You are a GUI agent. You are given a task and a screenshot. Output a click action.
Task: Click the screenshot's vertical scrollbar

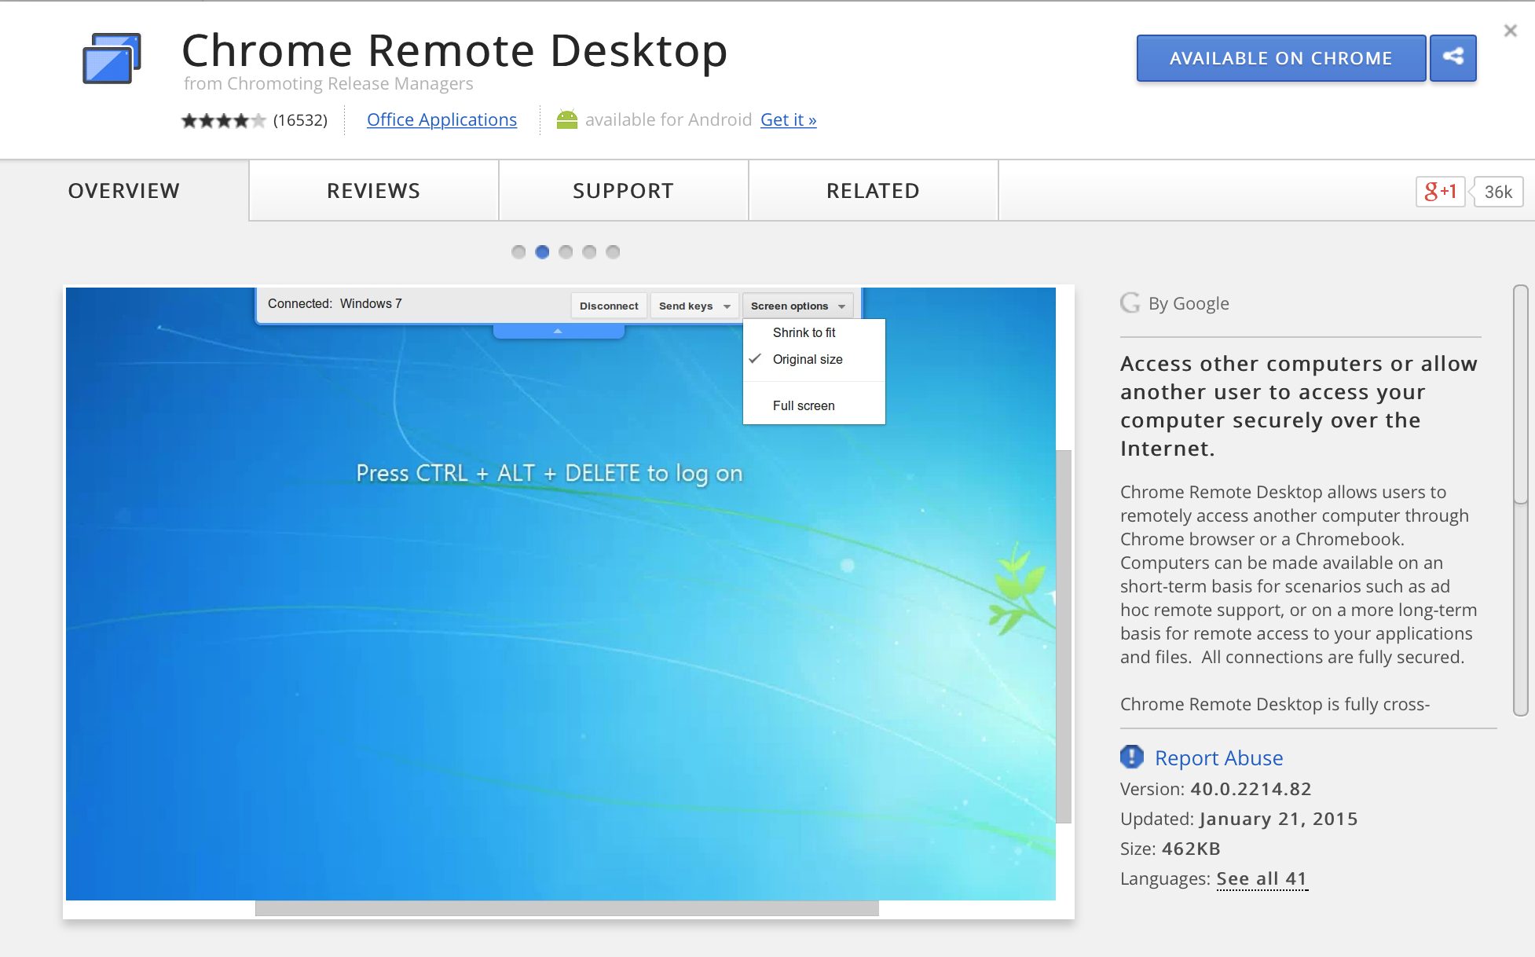[1064, 636]
